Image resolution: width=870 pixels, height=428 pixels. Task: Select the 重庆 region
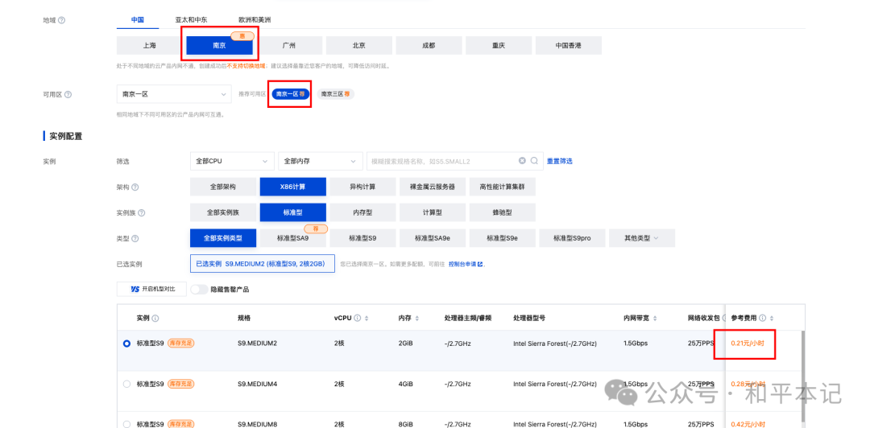[499, 46]
